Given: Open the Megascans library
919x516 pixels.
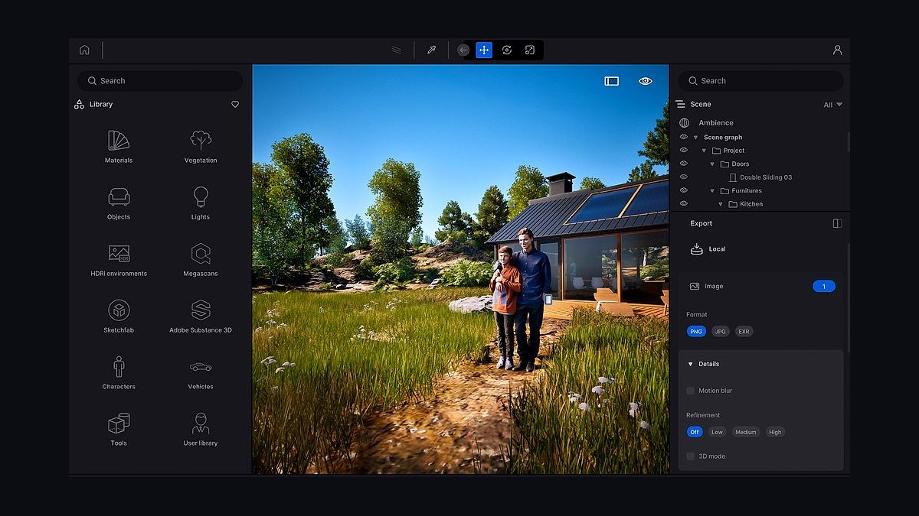Looking at the screenshot, I should pyautogui.click(x=201, y=260).
